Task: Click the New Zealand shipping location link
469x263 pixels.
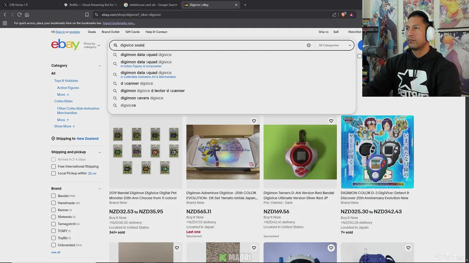Action: (88, 138)
